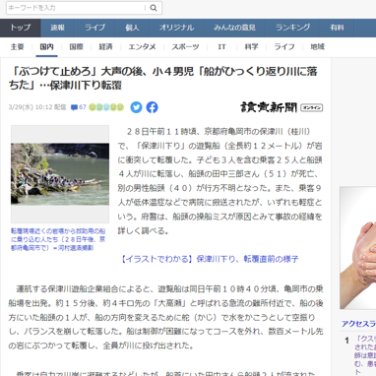Select the 速報 tab
This screenshot has width=376, height=376.
(x=58, y=28)
